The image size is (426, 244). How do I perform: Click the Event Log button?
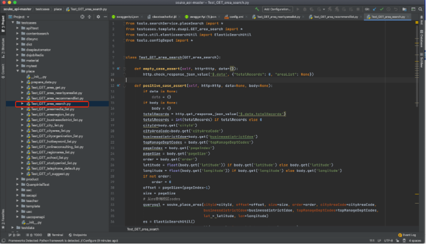407,235
